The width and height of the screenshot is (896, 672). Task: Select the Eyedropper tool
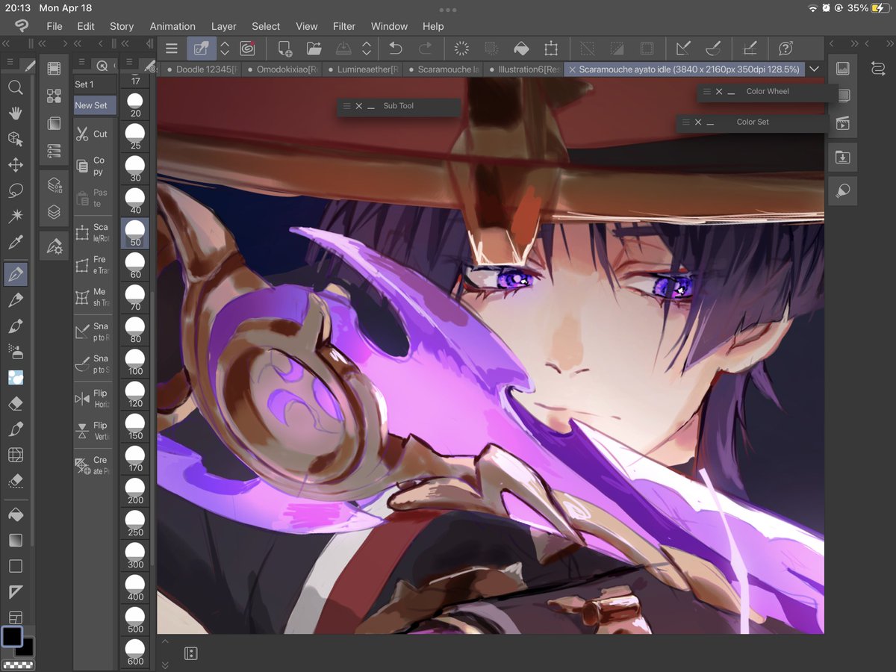[x=15, y=243]
